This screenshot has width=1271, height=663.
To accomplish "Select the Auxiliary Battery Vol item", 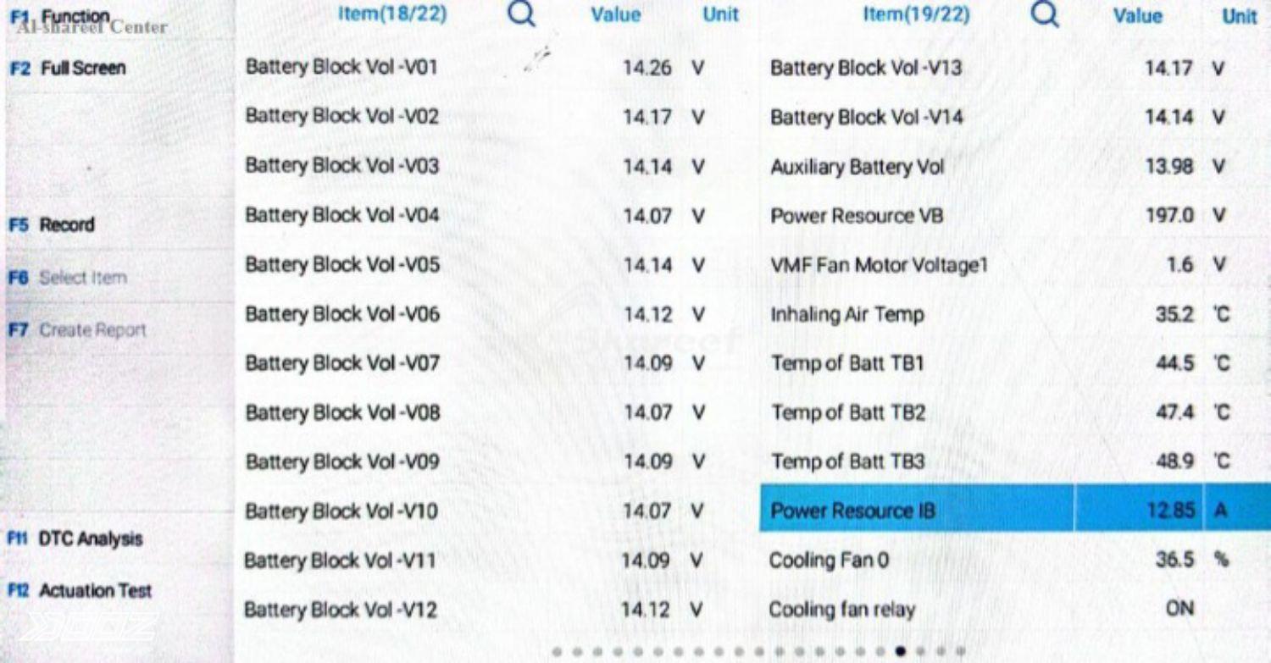I will click(x=1015, y=167).
